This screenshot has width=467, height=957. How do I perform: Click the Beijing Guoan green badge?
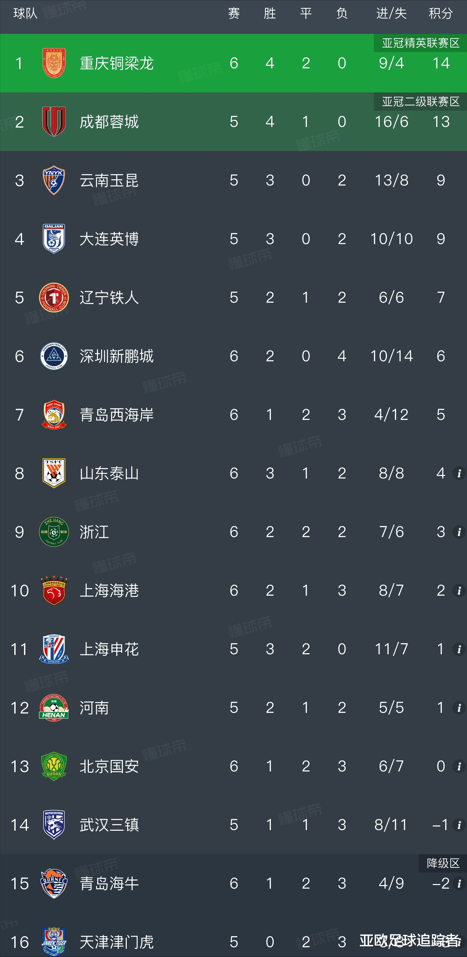(x=54, y=766)
